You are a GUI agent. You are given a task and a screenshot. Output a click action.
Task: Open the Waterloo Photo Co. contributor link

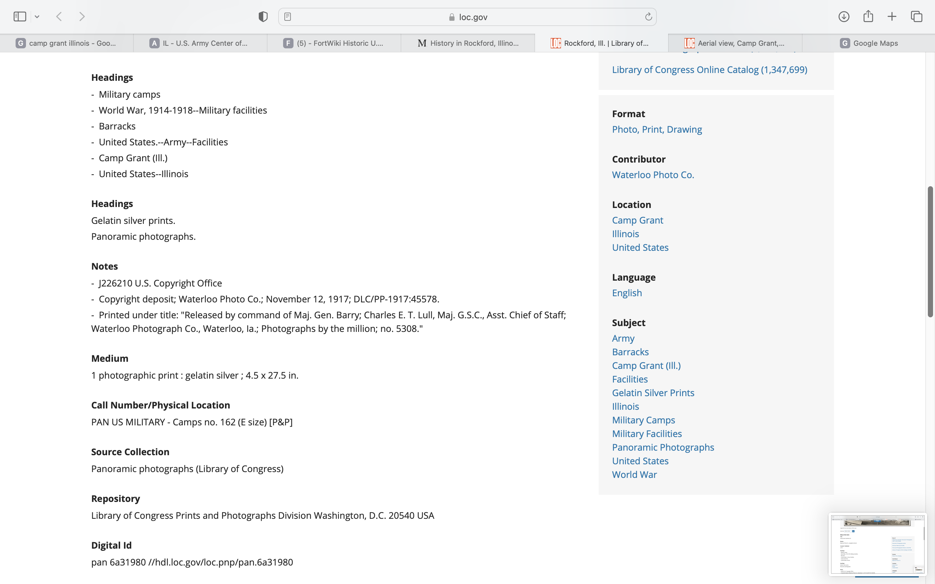653,175
